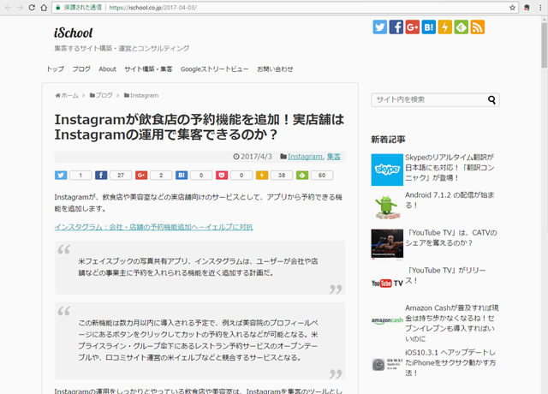
Task: Click the search magnifier icon
Action: click(492, 99)
